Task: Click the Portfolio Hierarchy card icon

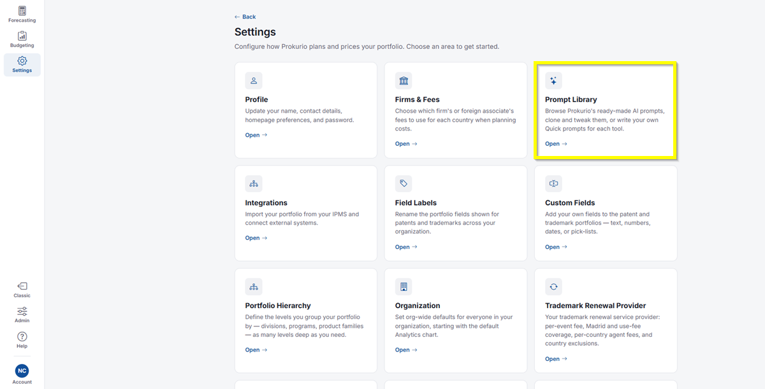Action: pyautogui.click(x=254, y=287)
